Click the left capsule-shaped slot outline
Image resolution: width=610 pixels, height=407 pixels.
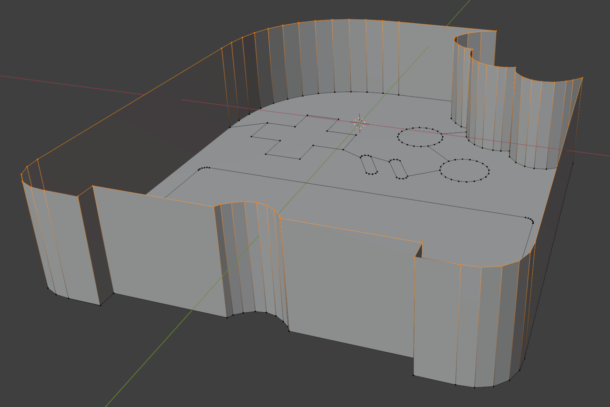tap(369, 164)
